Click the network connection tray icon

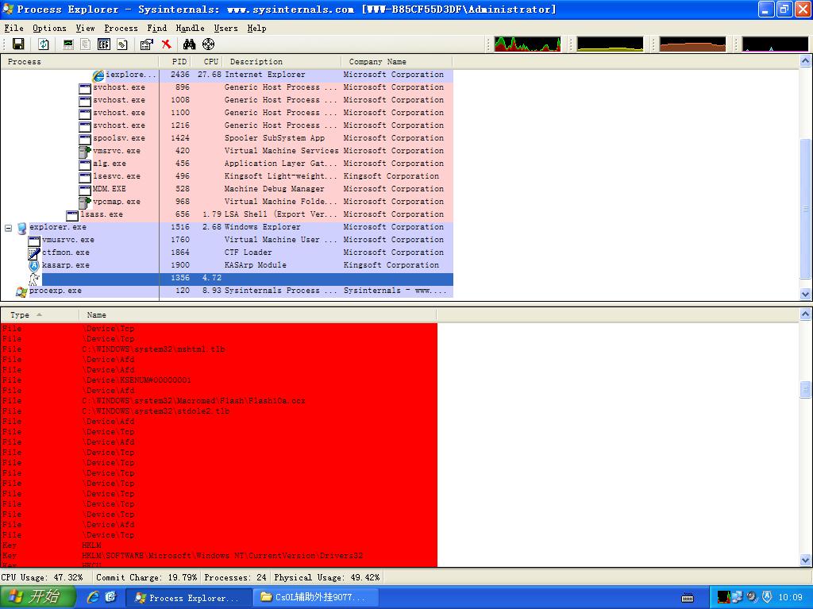pos(738,598)
